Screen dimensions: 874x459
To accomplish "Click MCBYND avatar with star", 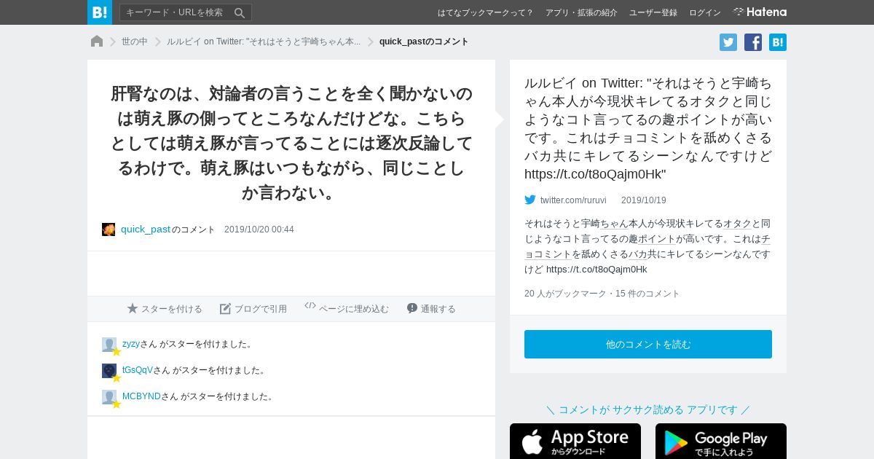I will click(110, 398).
